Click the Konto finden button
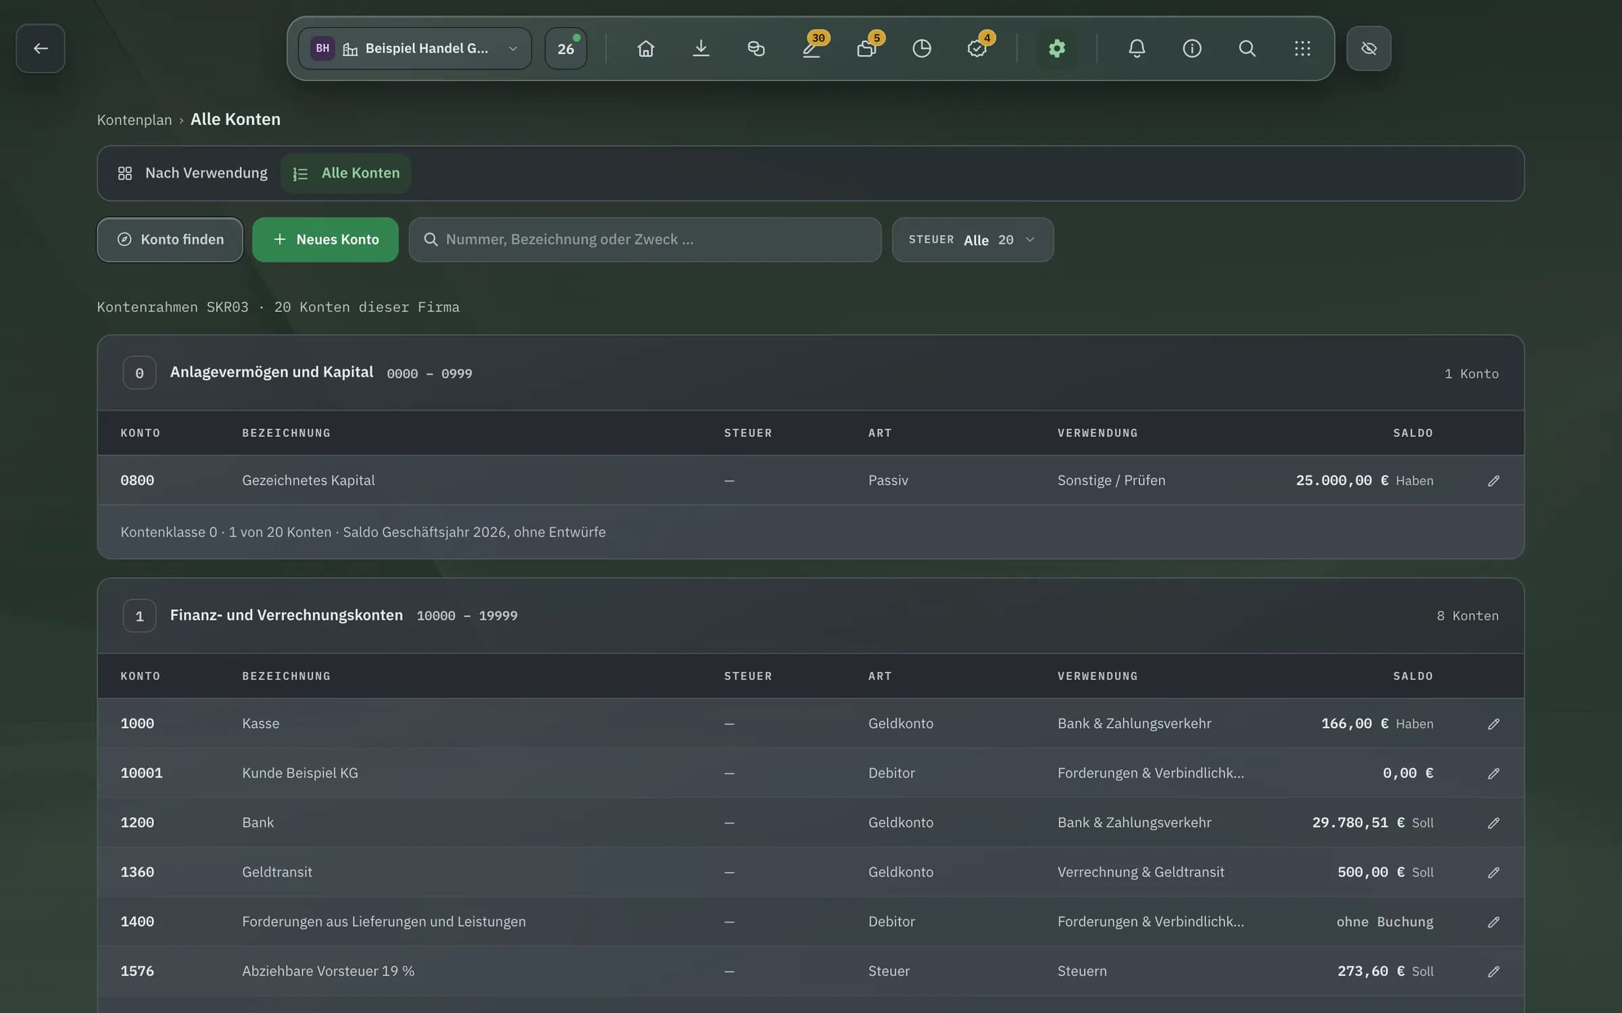The image size is (1622, 1013). [x=170, y=240]
